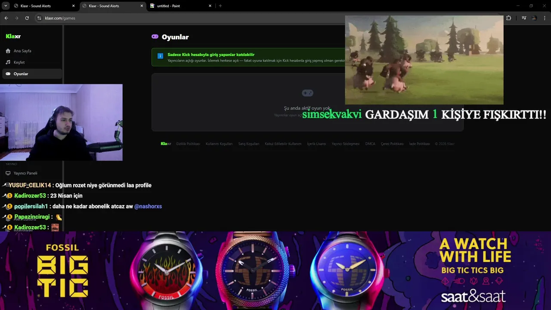Click the Klaxr logo in the footer
The height and width of the screenshot is (310, 551).
[166, 144]
